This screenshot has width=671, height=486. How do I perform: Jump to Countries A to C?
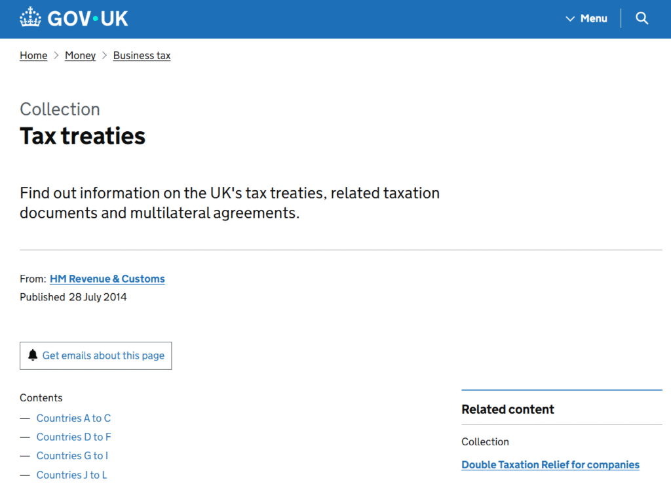pyautogui.click(x=73, y=418)
